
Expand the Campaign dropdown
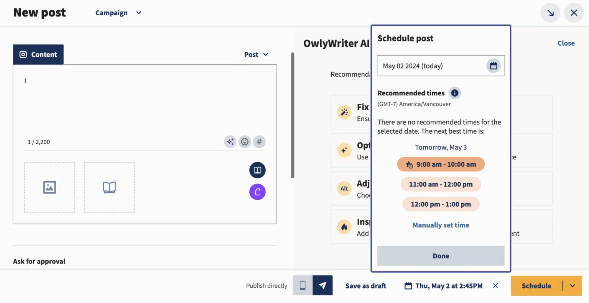click(x=118, y=13)
